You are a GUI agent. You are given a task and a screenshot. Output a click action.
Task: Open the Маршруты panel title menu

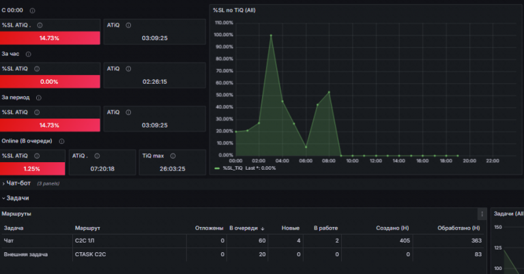(16, 213)
